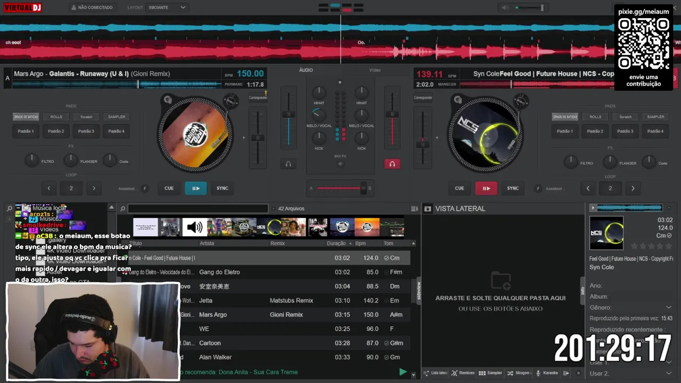Viewport: 681px width, 383px height.
Task: Toggle the info vertical tab
Action: click(x=583, y=290)
